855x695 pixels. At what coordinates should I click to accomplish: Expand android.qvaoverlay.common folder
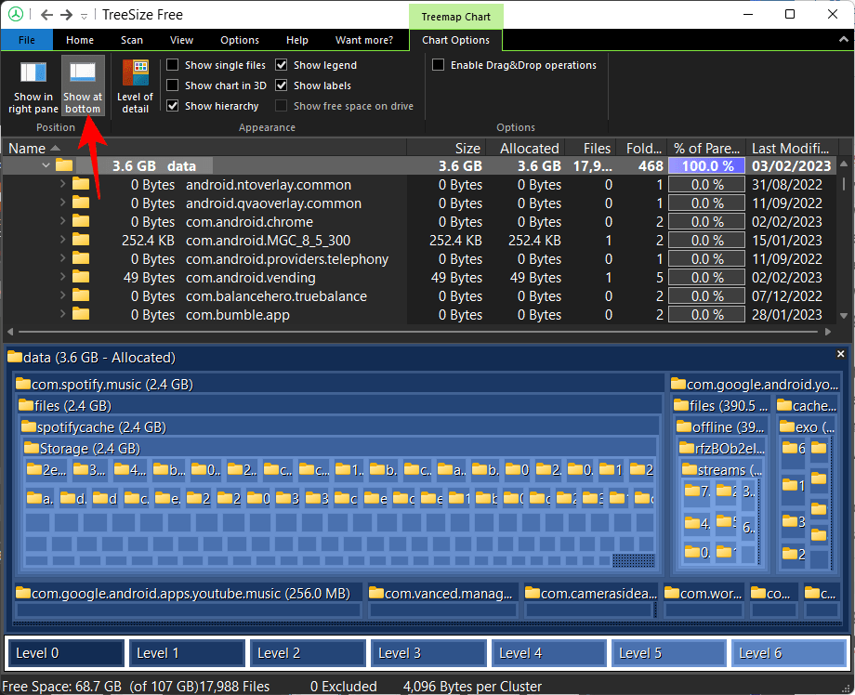pos(62,203)
